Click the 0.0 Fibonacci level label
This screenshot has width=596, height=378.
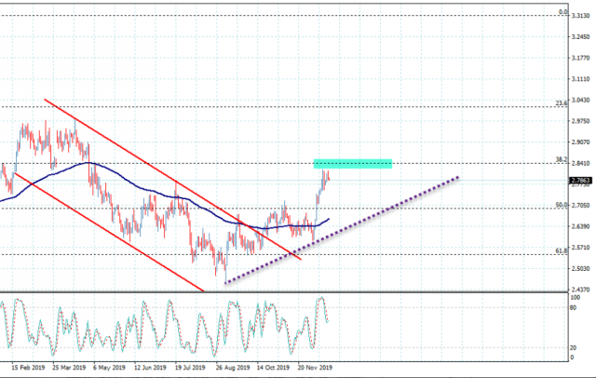click(563, 12)
